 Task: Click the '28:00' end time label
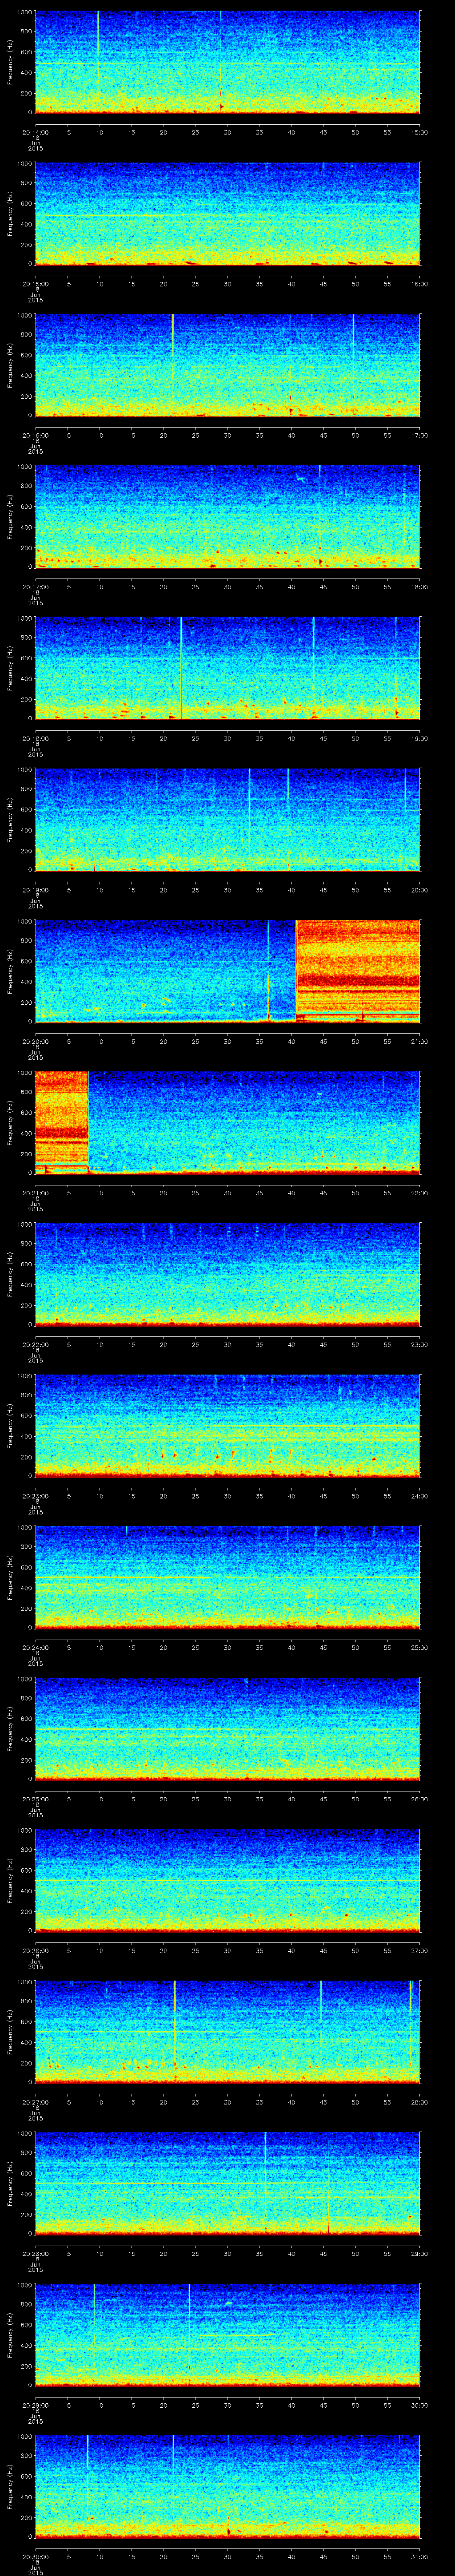(419, 2102)
